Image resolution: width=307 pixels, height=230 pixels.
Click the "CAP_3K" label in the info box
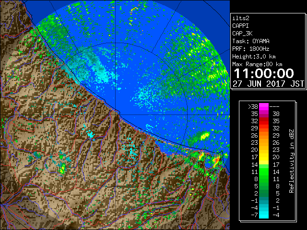242,34
